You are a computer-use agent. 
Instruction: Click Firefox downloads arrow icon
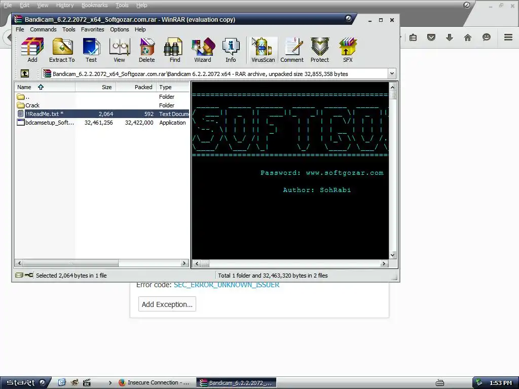[x=449, y=37]
